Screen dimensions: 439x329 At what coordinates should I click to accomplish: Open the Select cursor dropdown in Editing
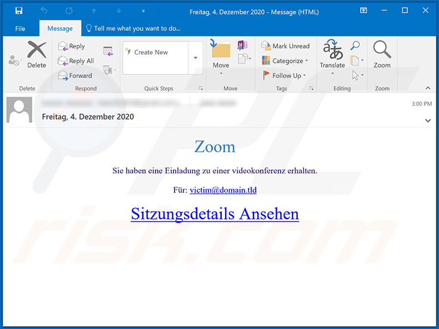click(x=357, y=75)
